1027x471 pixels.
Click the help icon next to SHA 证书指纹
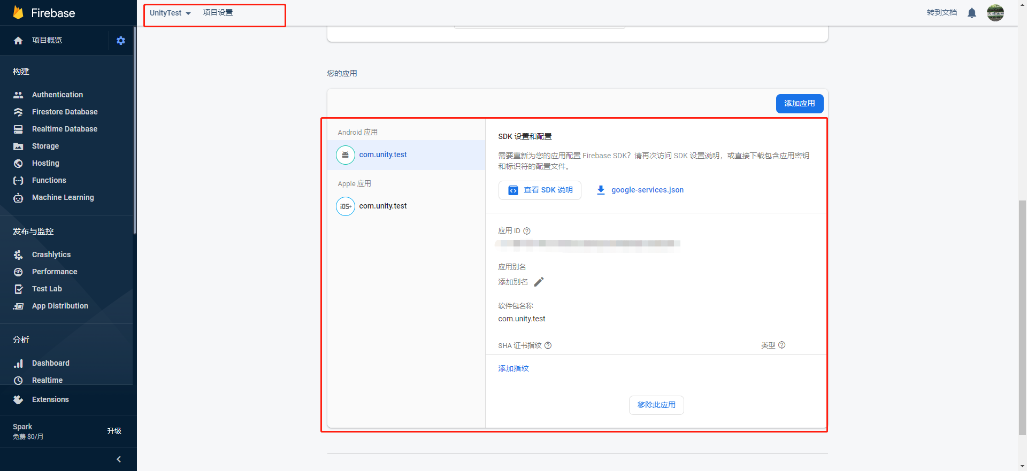pos(548,345)
